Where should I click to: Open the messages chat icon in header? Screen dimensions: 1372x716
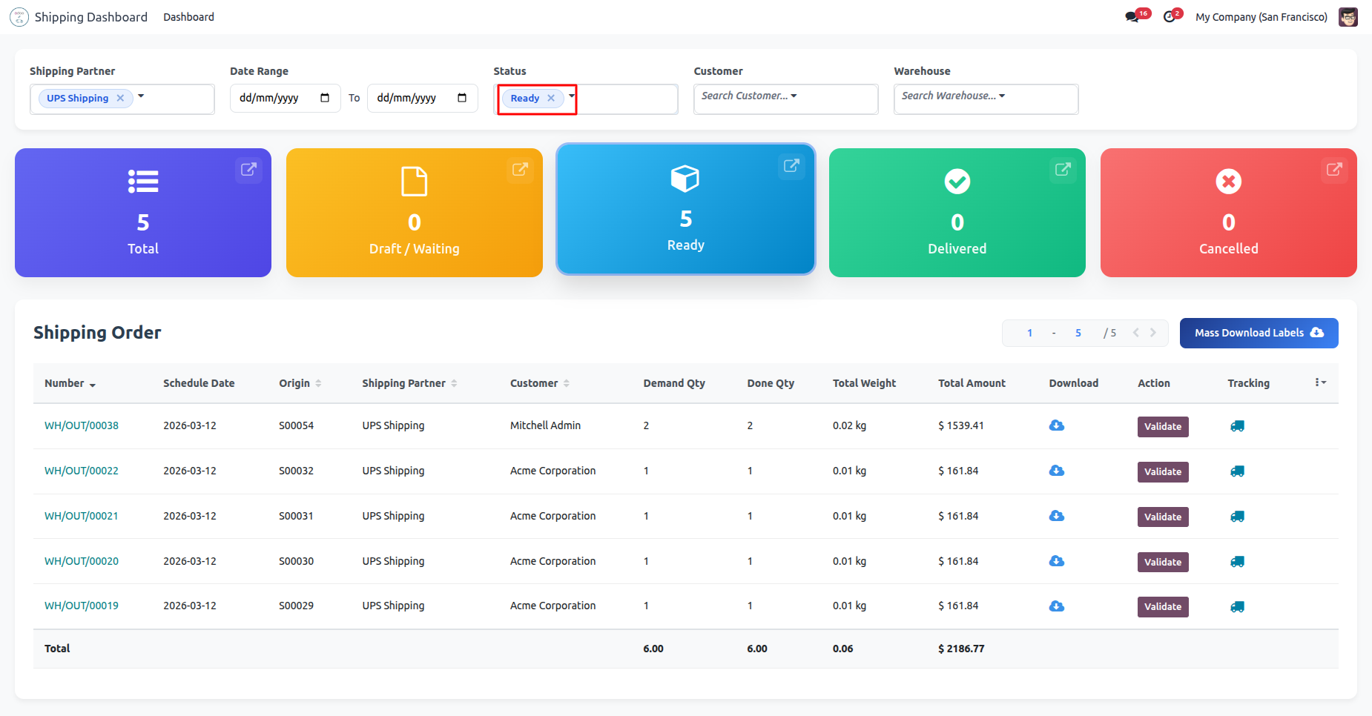[1132, 17]
